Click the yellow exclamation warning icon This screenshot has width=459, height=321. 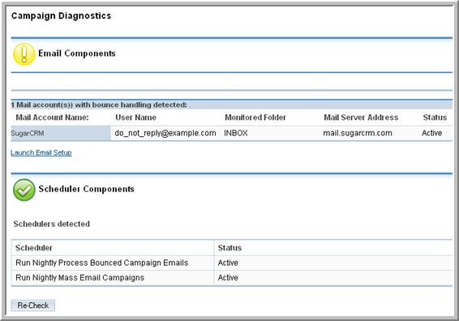tap(24, 54)
